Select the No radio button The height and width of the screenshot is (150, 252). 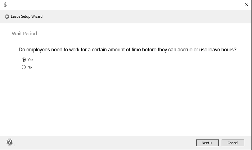pyautogui.click(x=24, y=67)
